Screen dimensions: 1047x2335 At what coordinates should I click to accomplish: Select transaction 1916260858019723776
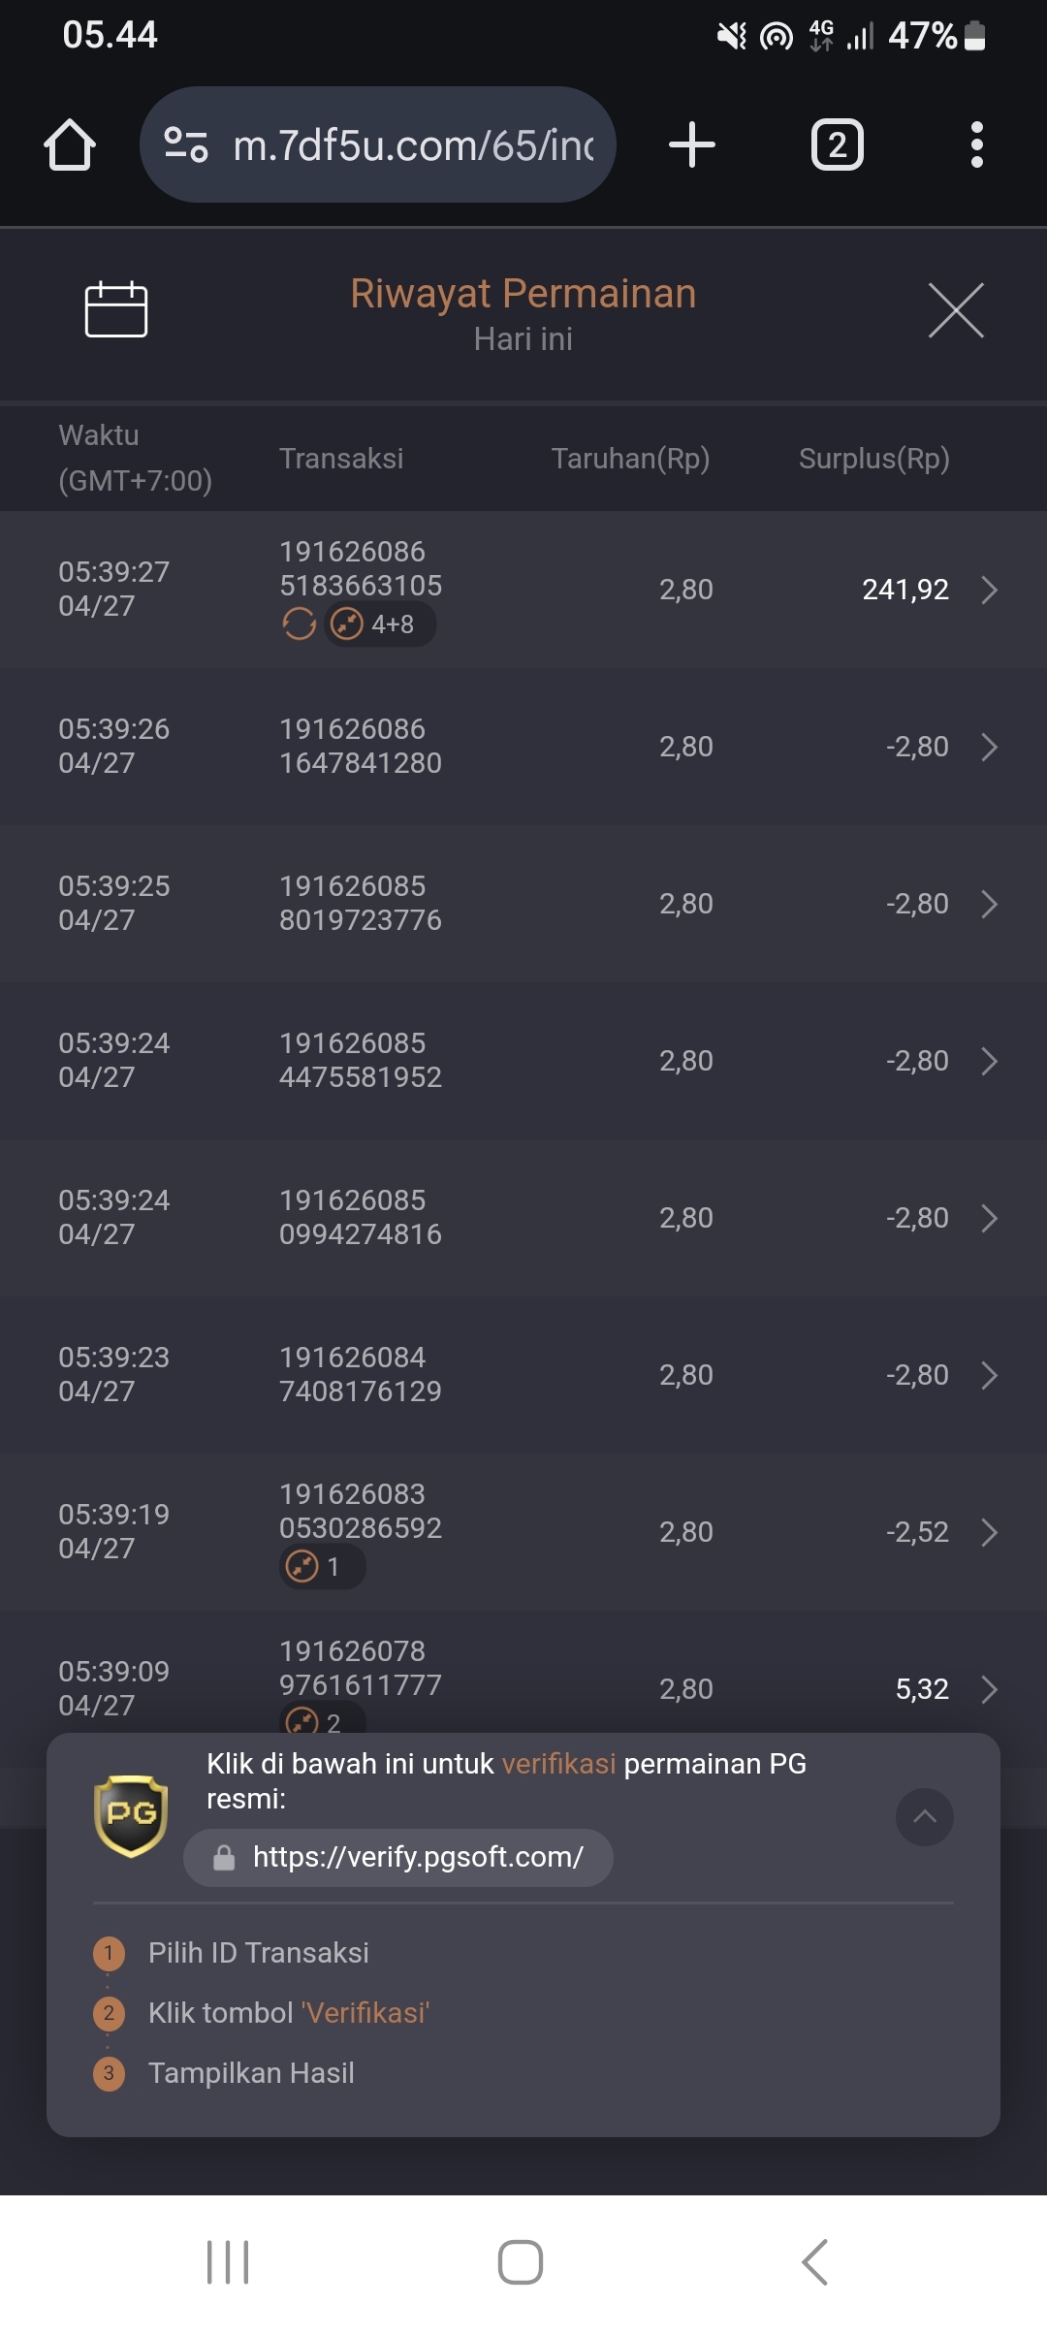(x=361, y=903)
